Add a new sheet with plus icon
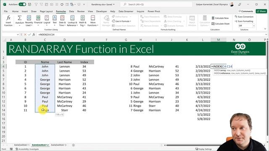Viewport: 269px width, 151px height. click(x=74, y=145)
